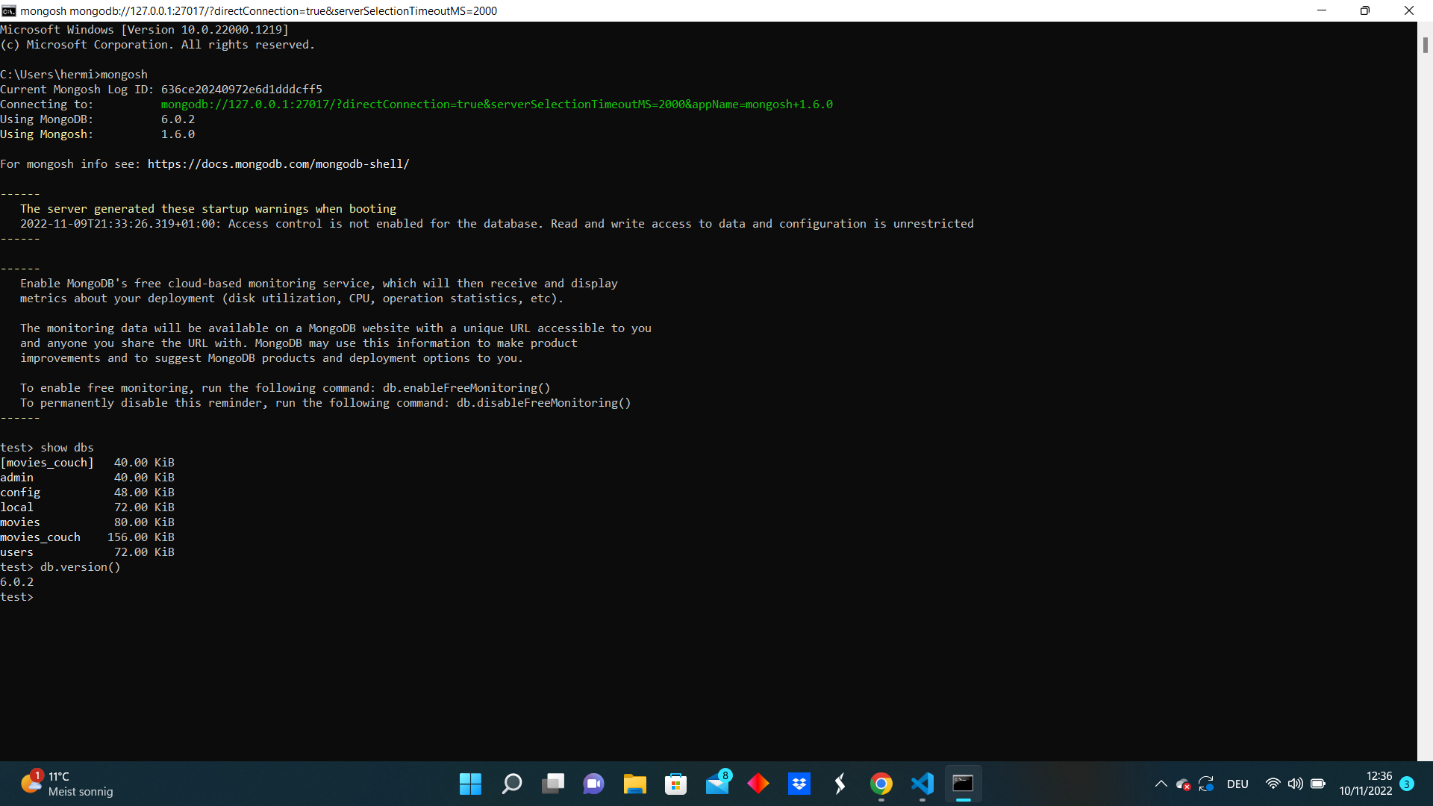Open the Wi-Fi quick settings icon
Viewport: 1433px width, 806px height.
(x=1273, y=784)
